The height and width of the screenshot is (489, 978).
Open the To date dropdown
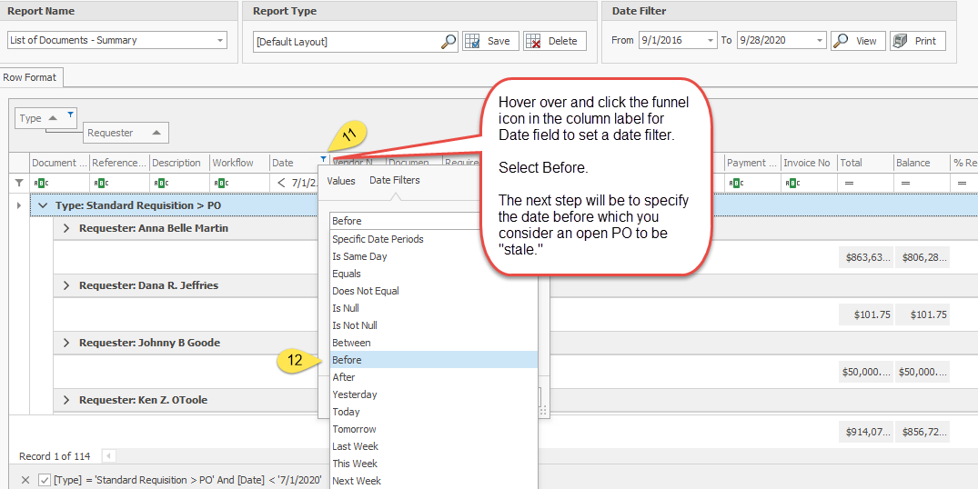click(x=819, y=41)
